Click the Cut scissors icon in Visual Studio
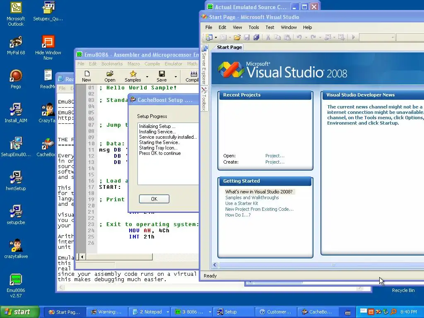This screenshot has height=318, width=424. click(x=268, y=37)
